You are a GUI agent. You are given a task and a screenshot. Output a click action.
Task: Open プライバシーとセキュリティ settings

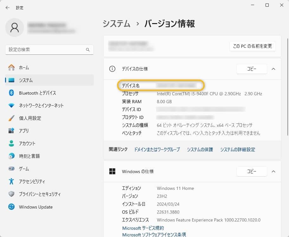tap(49, 194)
